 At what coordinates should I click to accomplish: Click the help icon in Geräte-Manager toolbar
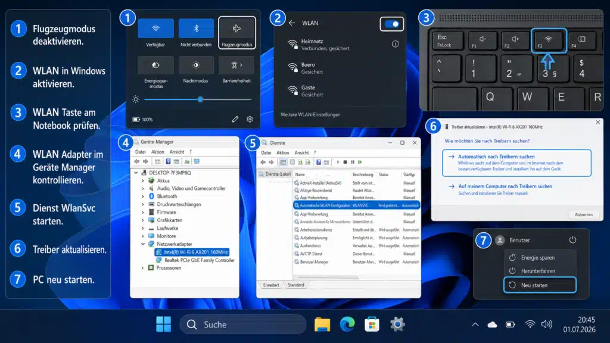point(168,161)
